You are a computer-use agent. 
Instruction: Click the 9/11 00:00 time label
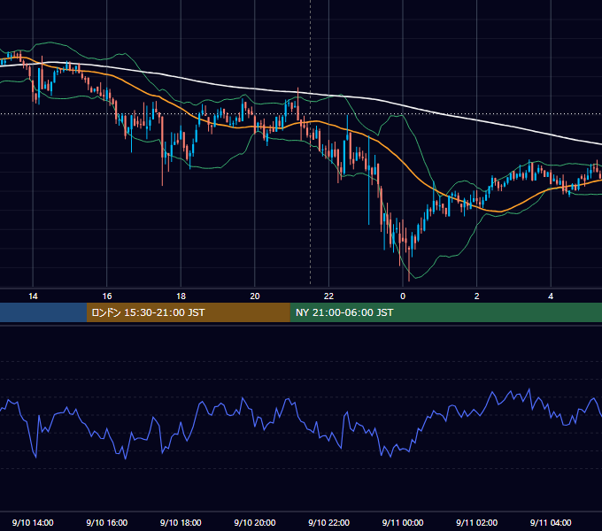[x=403, y=522]
